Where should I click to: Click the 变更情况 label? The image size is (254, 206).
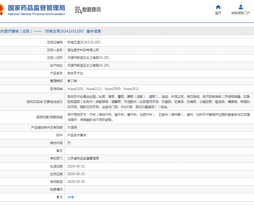click(x=56, y=189)
